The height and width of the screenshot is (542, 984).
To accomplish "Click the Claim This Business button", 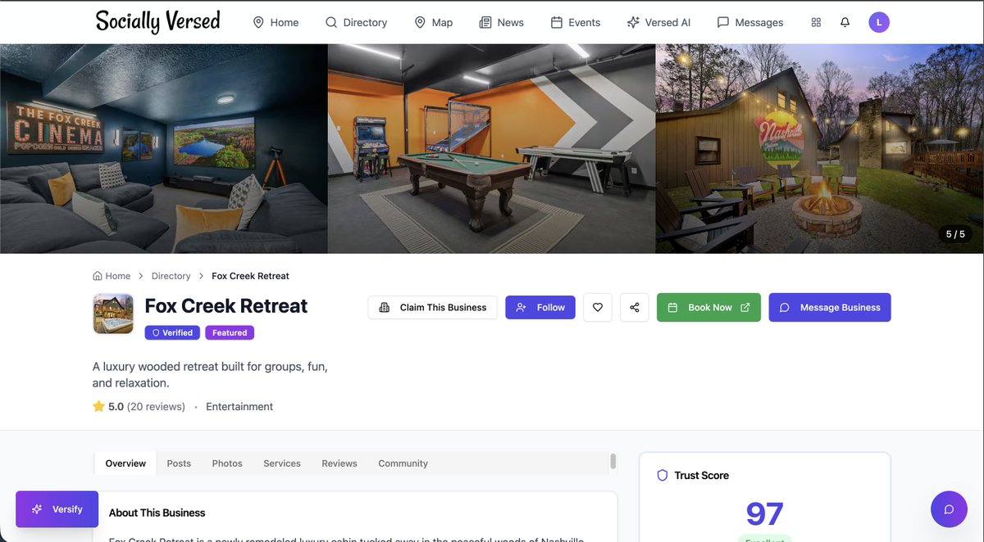I will pyautogui.click(x=433, y=307).
